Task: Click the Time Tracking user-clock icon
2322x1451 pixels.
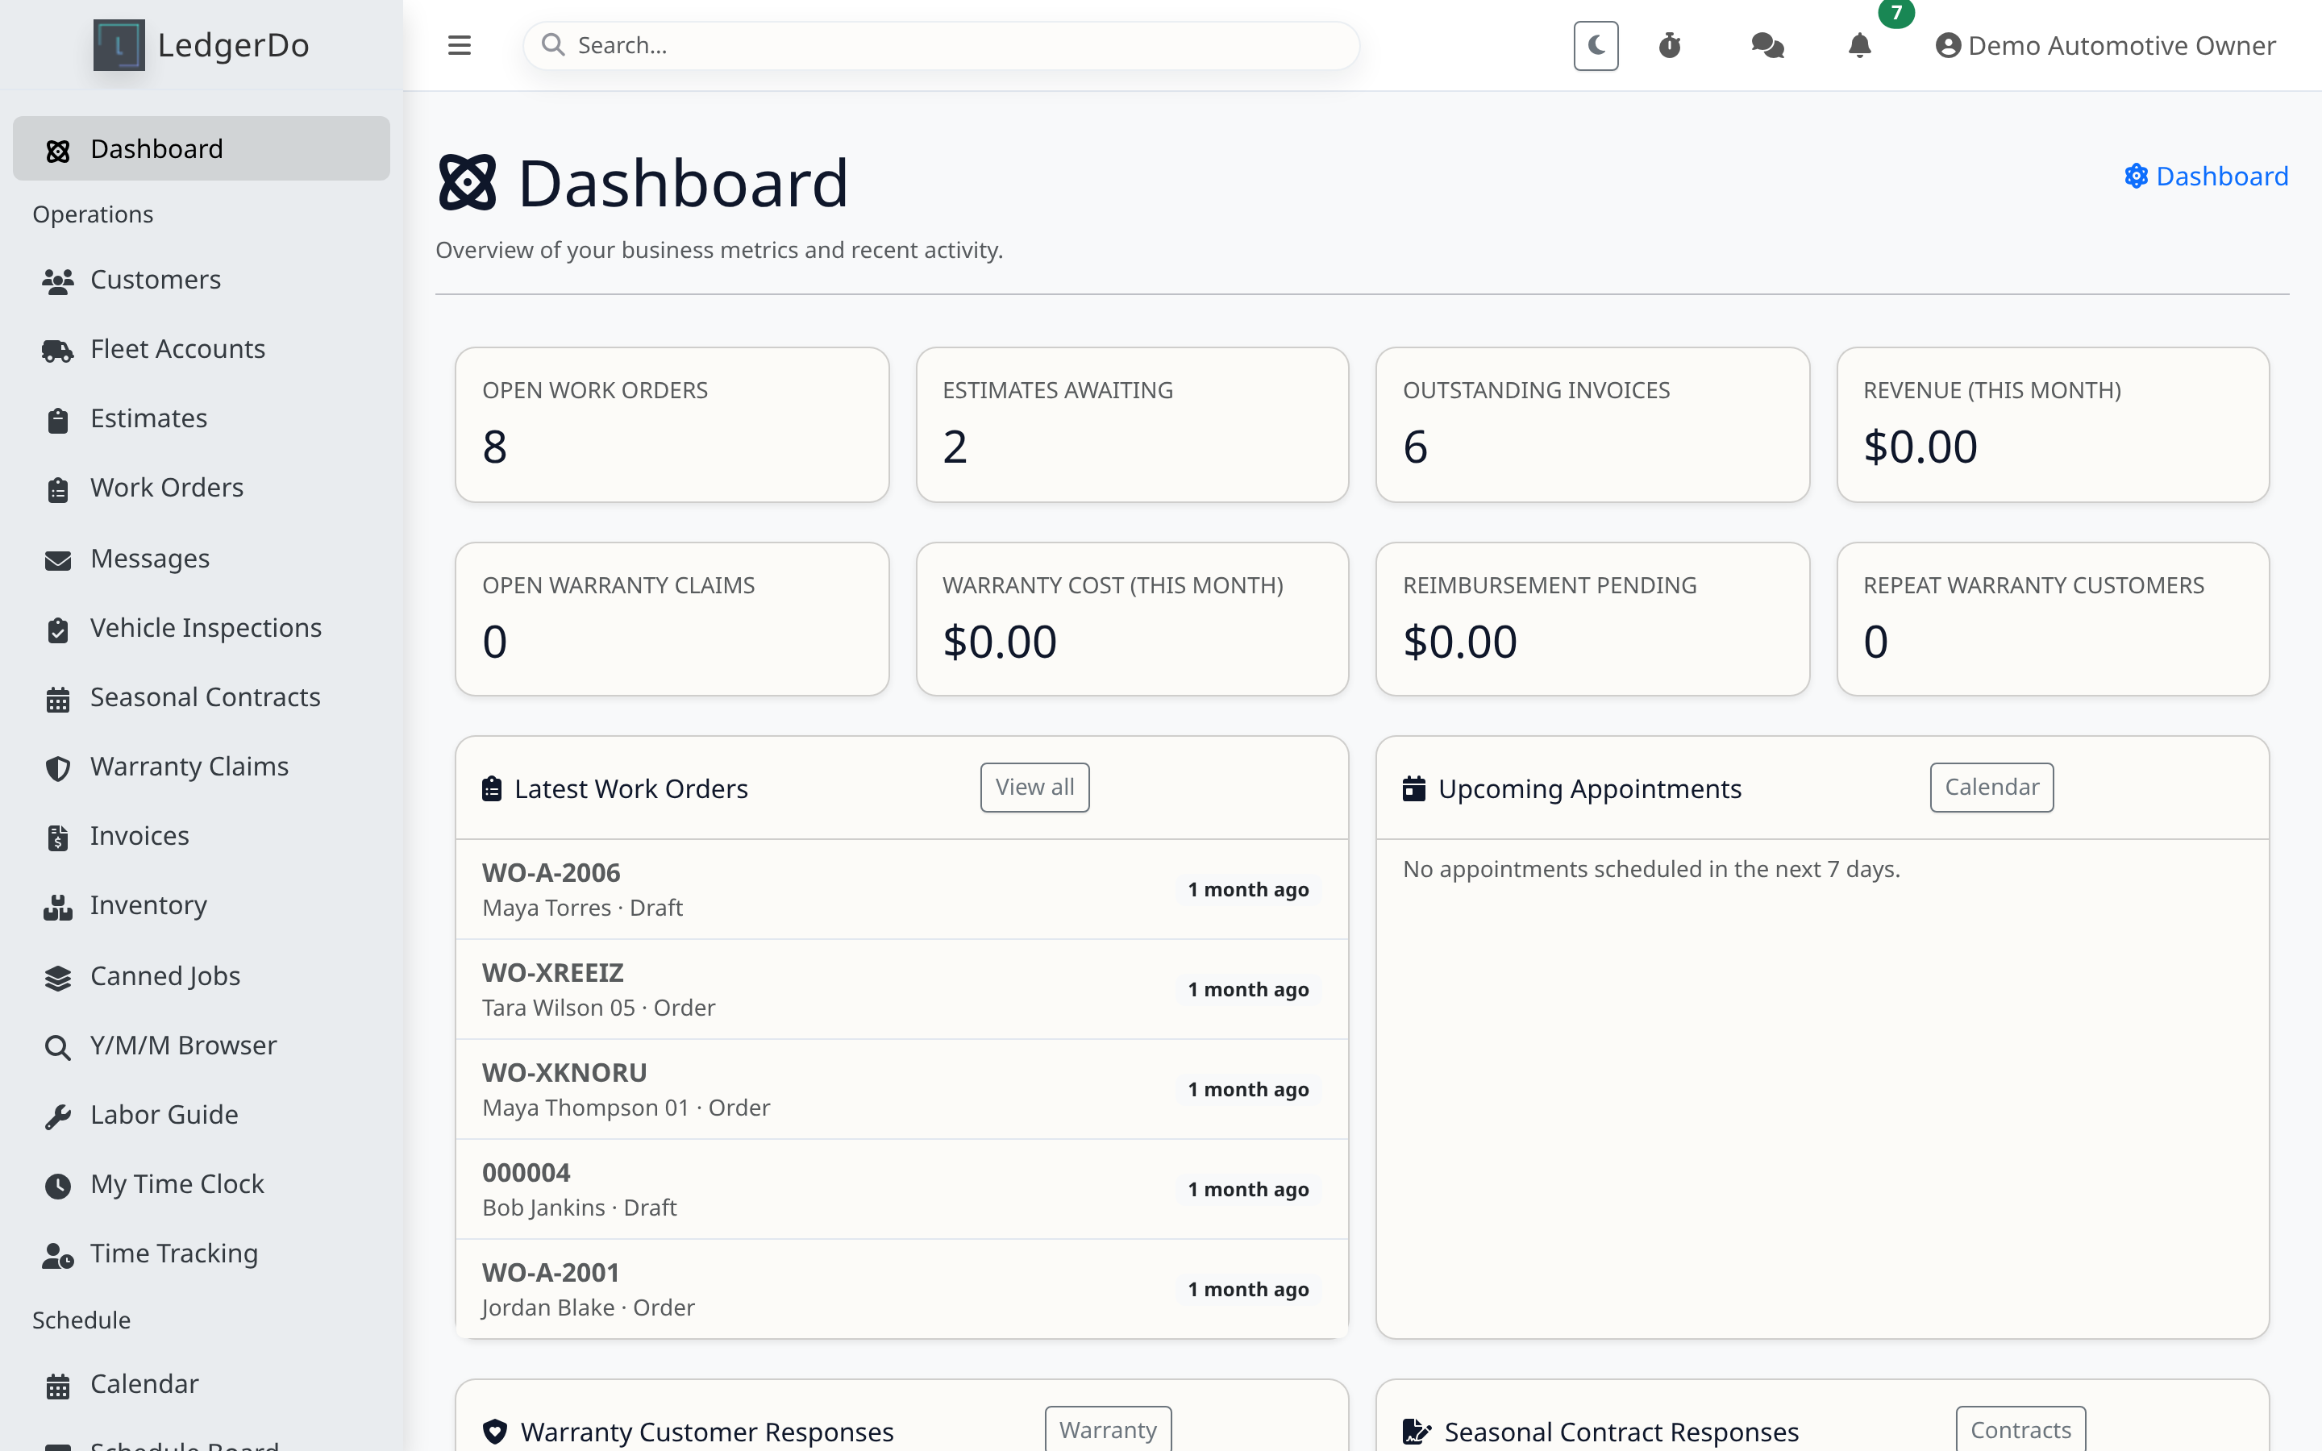Action: coord(57,1255)
